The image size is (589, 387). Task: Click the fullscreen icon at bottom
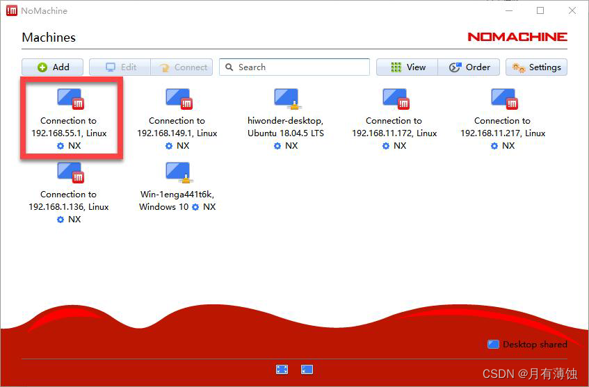[282, 370]
